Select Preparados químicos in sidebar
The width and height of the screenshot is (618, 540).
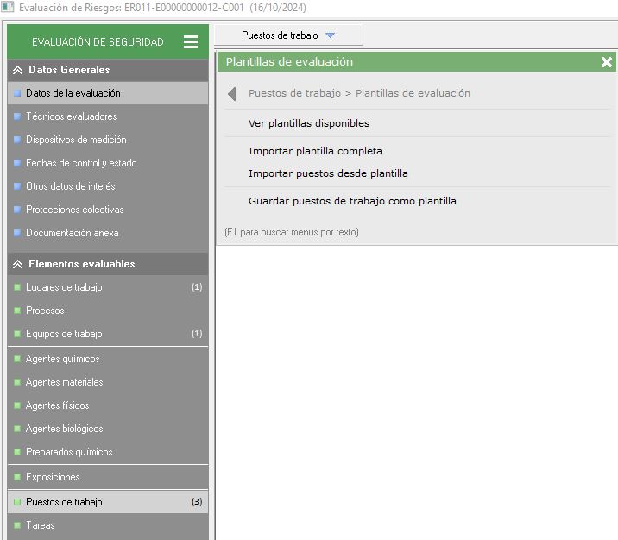pos(69,452)
